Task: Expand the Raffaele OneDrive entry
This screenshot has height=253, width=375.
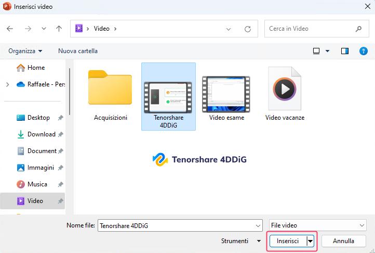Action: (x=7, y=84)
